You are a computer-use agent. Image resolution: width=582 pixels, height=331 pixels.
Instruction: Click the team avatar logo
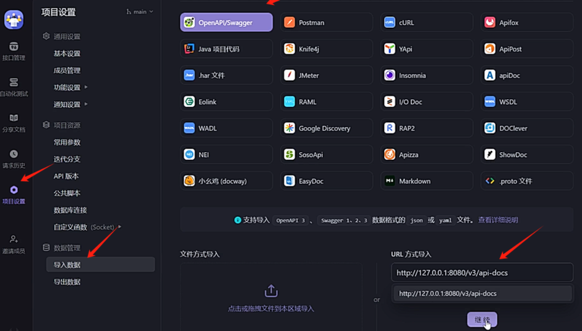coord(14,19)
